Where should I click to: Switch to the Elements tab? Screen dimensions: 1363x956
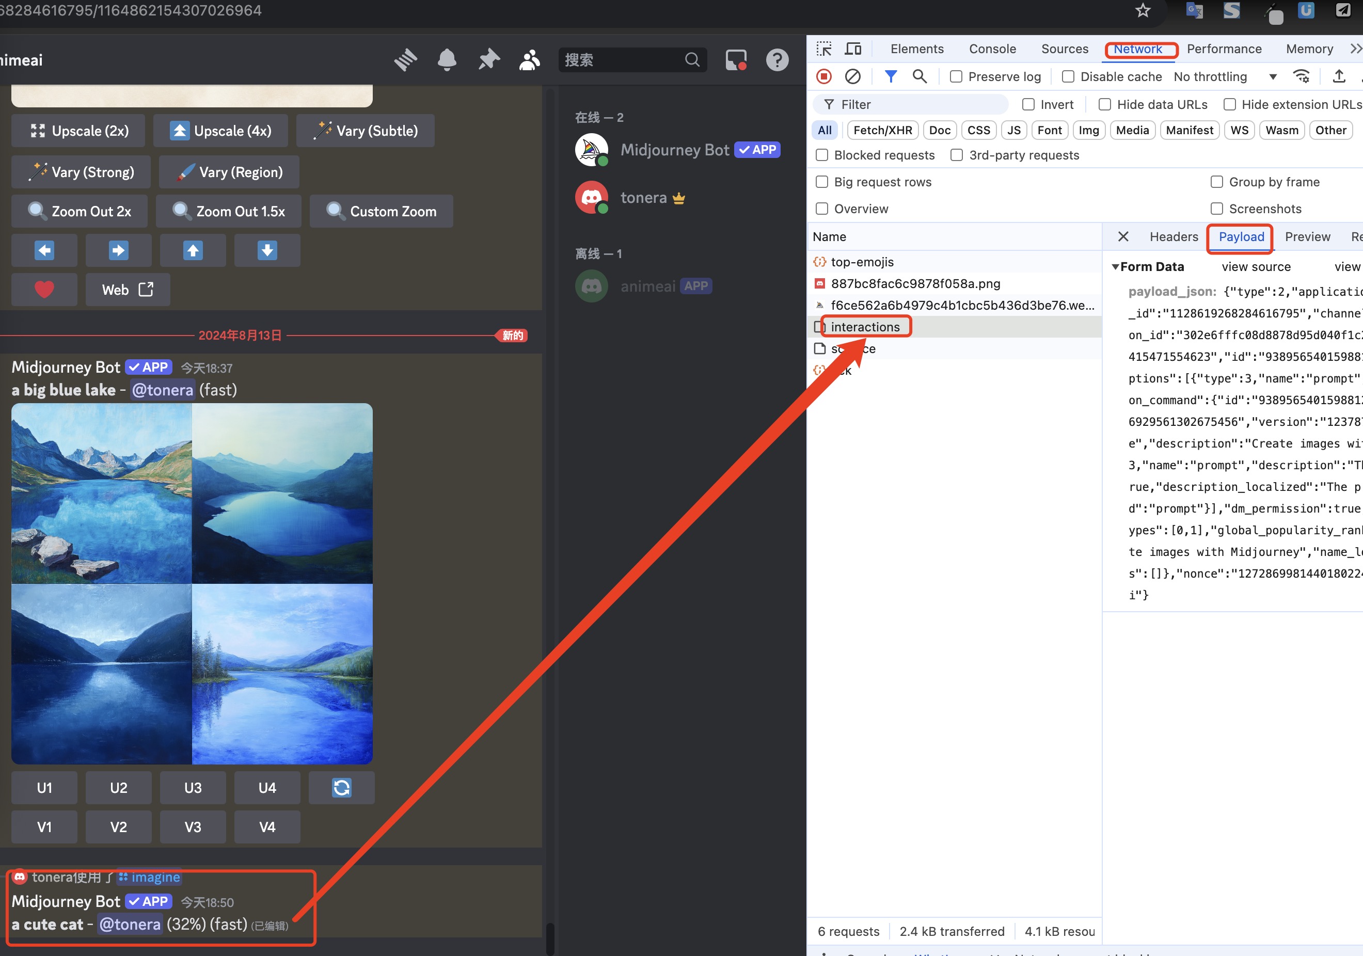click(916, 49)
